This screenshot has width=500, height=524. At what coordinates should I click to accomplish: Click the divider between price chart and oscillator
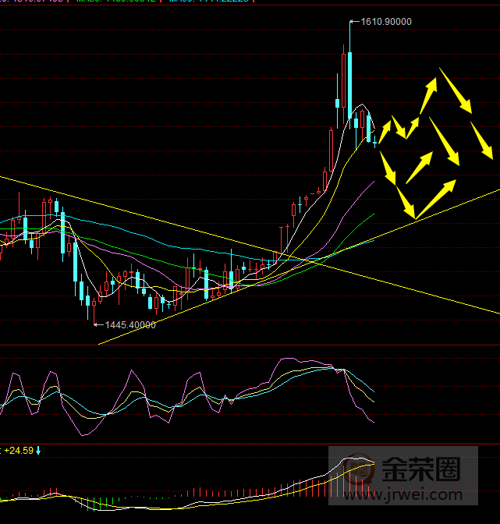pyautogui.click(x=250, y=345)
